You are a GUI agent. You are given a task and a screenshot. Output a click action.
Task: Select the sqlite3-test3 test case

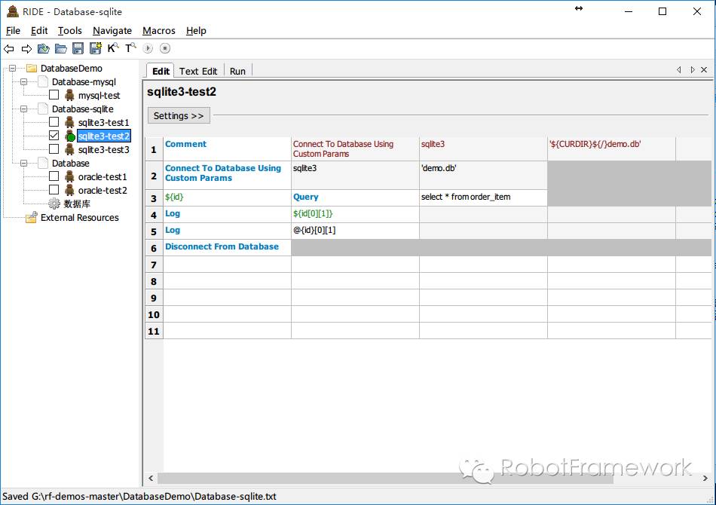pos(104,150)
